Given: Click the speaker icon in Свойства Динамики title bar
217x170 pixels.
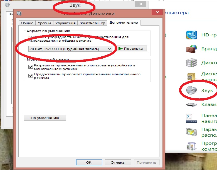Looking at the screenshot, I should 19,13.
